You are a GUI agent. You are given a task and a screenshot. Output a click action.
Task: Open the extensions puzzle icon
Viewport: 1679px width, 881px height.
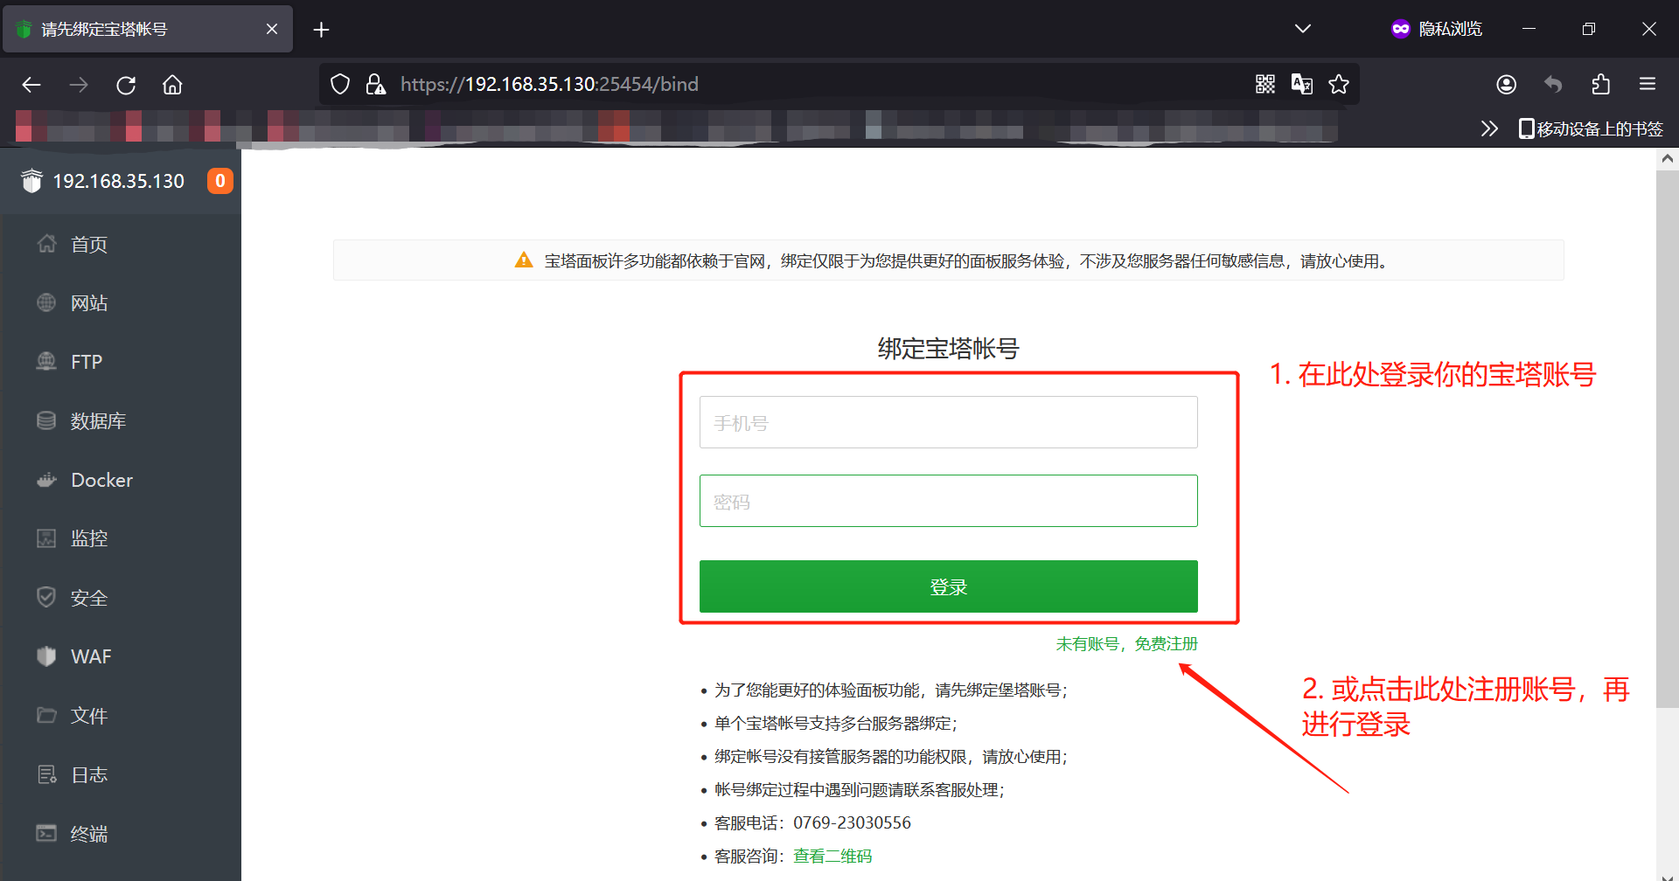point(1600,84)
